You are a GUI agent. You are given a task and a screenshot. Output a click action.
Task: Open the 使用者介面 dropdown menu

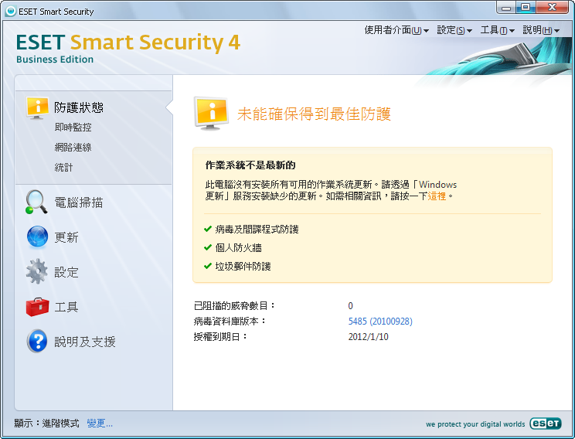pos(396,30)
